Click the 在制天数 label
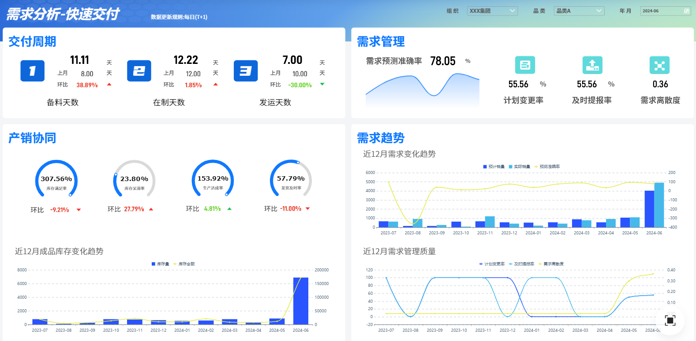 click(x=169, y=102)
